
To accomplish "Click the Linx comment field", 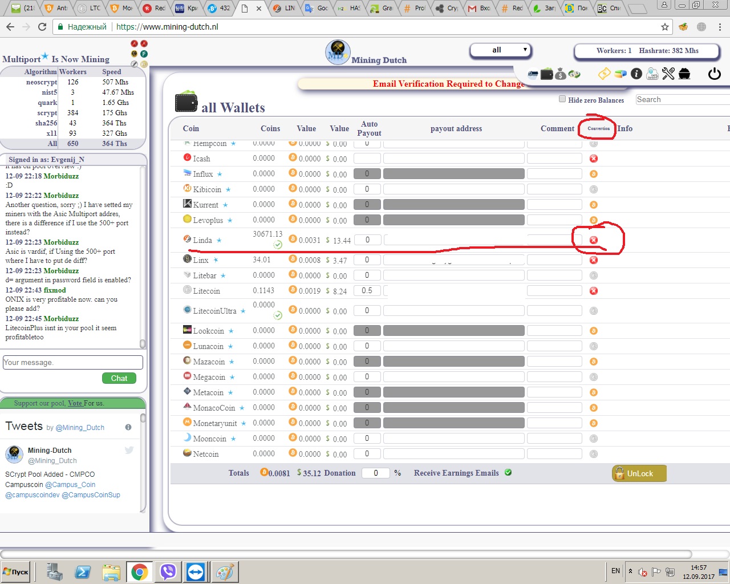I will (554, 260).
